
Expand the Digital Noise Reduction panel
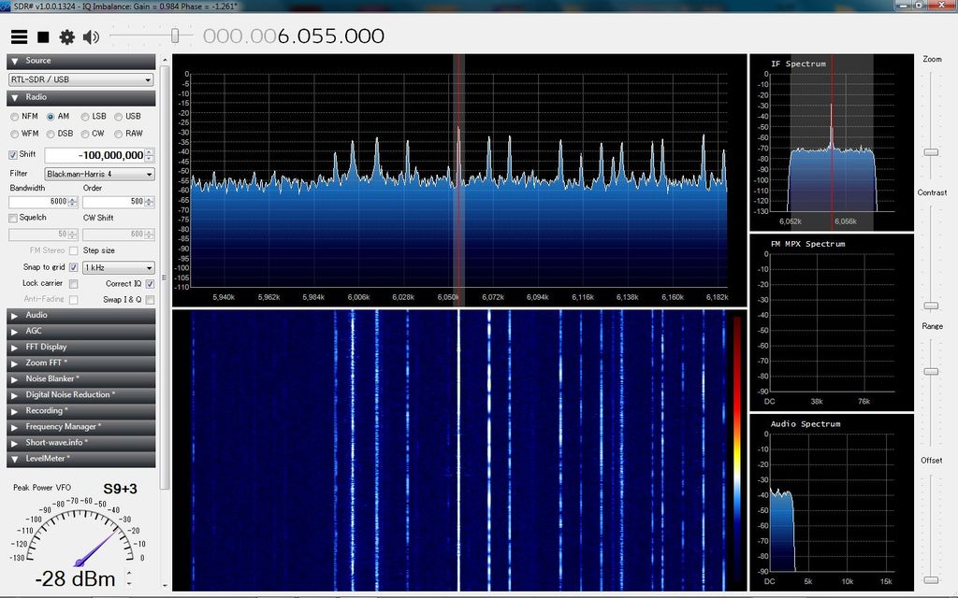pyautogui.click(x=81, y=395)
